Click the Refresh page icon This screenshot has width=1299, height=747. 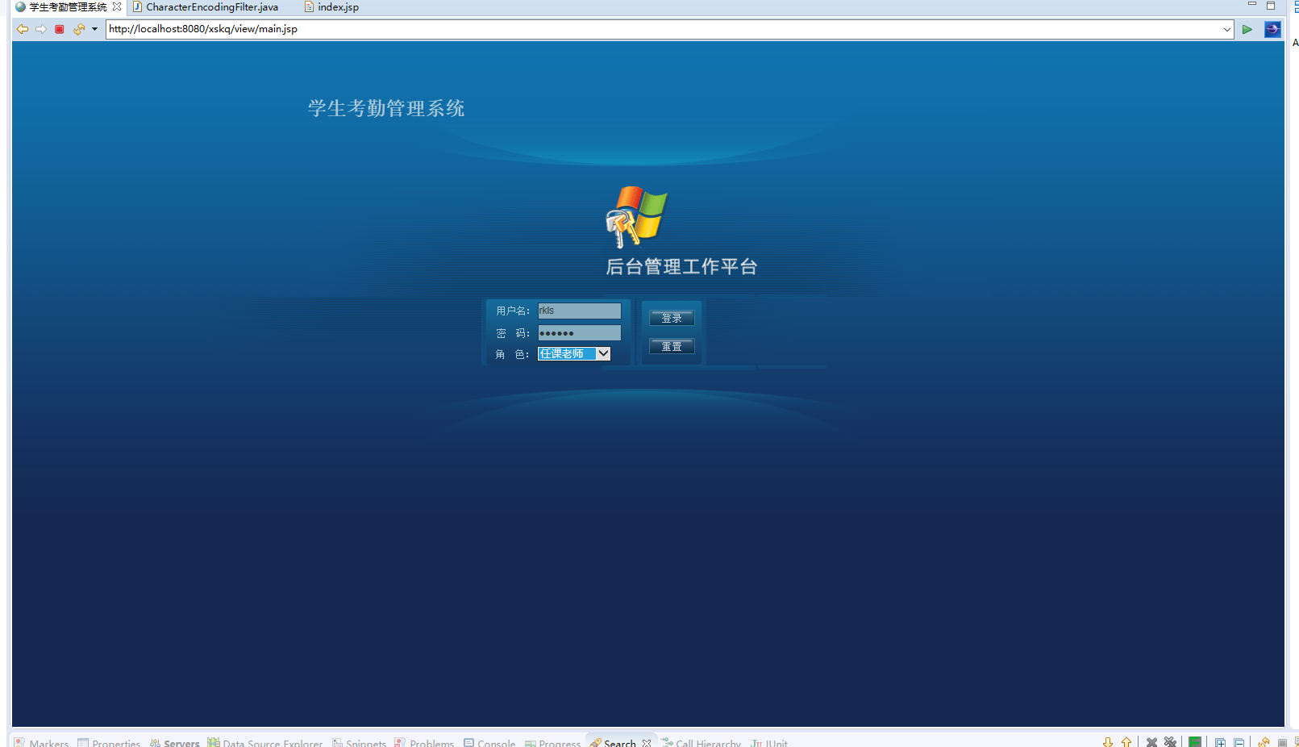tap(78, 29)
